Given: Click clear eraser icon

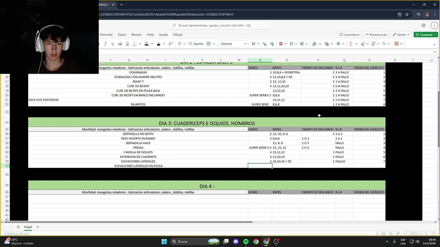Looking at the screenshot, I should pyautogui.click(x=363, y=44).
